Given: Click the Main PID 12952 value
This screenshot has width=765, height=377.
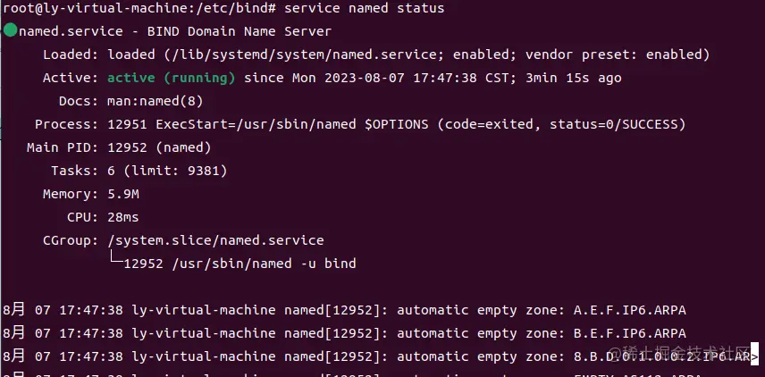Looking at the screenshot, I should (x=127, y=147).
